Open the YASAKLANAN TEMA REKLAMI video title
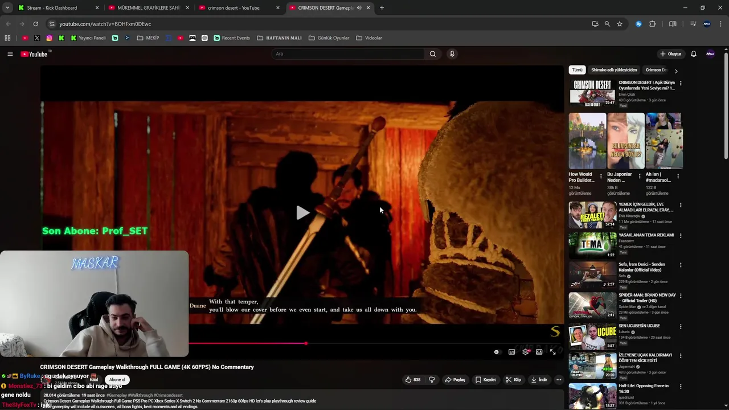Viewport: 729px width, 410px height. (646, 235)
